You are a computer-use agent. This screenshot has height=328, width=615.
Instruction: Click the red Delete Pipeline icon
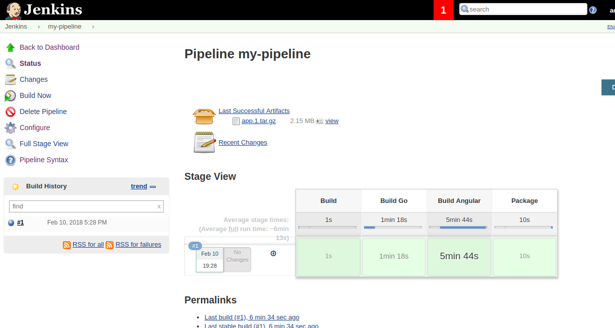point(11,112)
